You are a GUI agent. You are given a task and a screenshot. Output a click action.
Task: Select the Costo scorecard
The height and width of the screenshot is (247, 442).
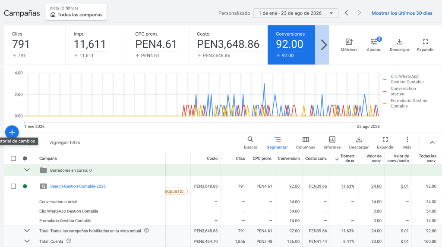pyautogui.click(x=228, y=45)
